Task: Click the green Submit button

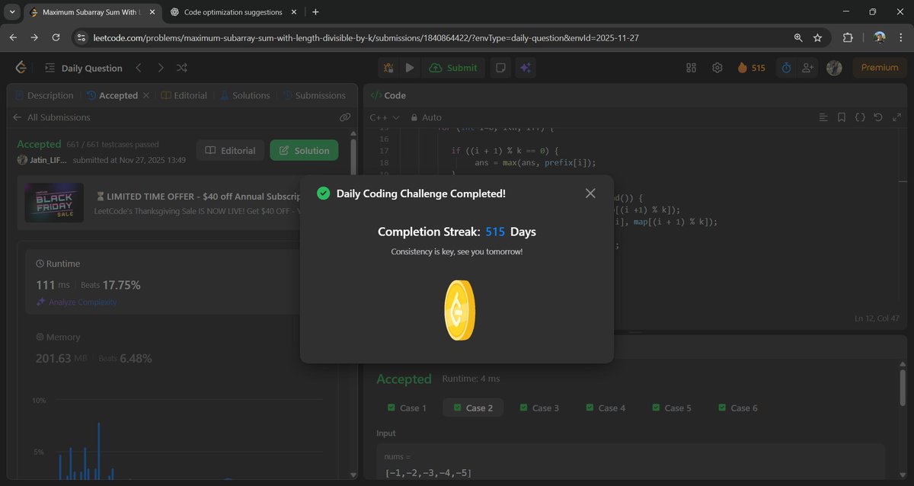Action: pyautogui.click(x=454, y=67)
